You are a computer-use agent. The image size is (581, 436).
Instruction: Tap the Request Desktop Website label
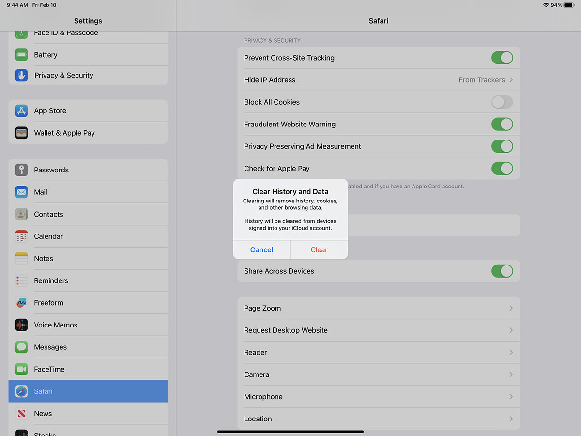point(286,330)
